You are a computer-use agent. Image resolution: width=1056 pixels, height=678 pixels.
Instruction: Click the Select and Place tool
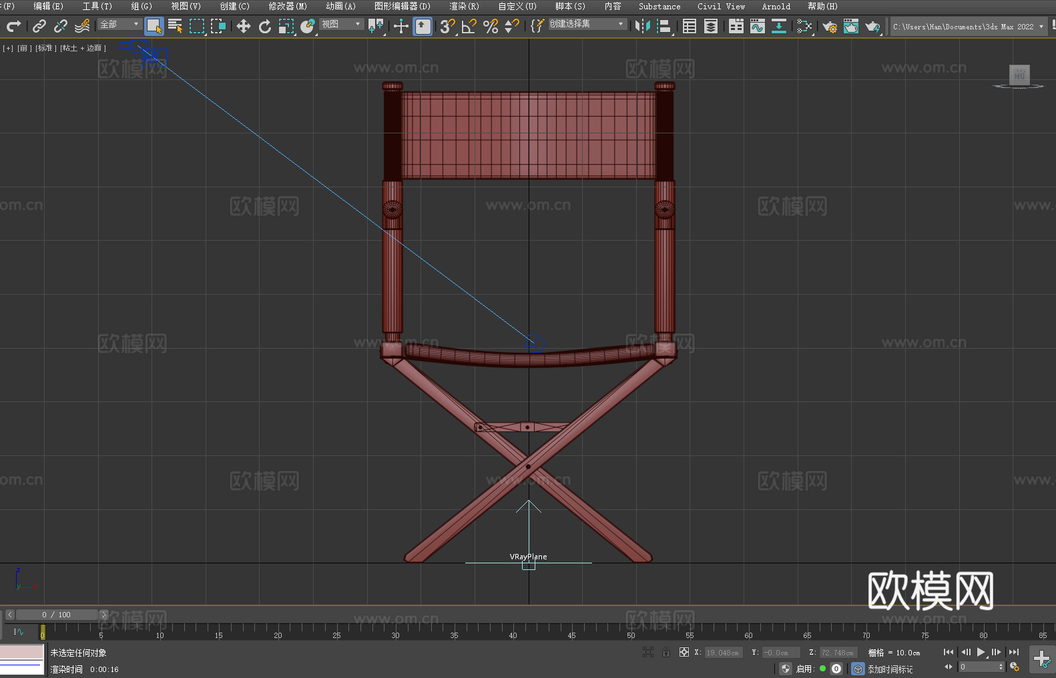tap(308, 26)
